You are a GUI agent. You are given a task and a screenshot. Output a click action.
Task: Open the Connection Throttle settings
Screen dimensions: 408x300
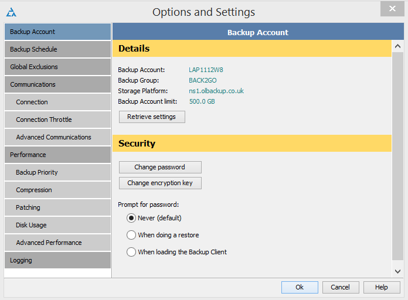pos(58,120)
